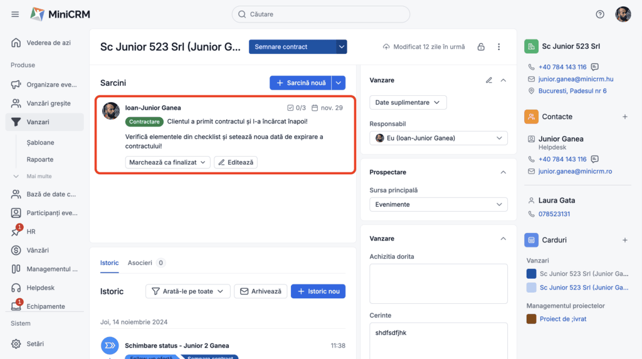Open the three-dot more options menu
This screenshot has height=359, width=642.
(498, 46)
